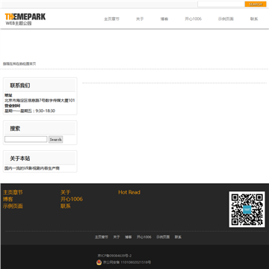This screenshot has height=269, width=269.
Task: Click the police badge icon in footer
Action: pos(99,262)
